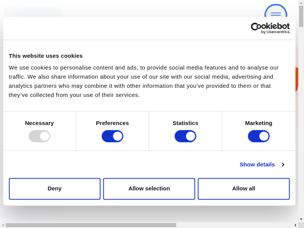The height and width of the screenshot is (228, 304).
Task: Click the horizontal scrollbar left arrow
Action: [3, 225]
